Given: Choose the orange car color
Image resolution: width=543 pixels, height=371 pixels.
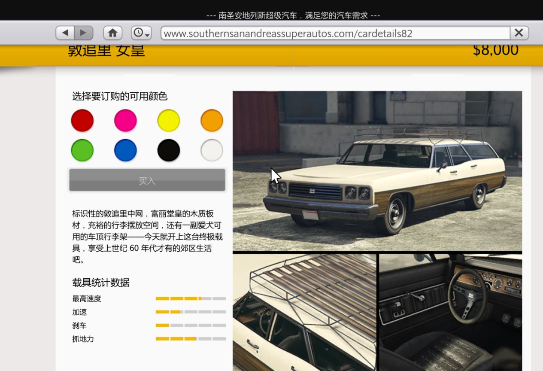Looking at the screenshot, I should (212, 120).
